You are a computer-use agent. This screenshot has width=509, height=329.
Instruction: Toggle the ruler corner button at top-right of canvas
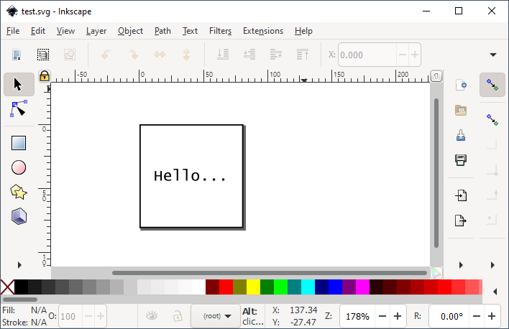click(x=436, y=76)
